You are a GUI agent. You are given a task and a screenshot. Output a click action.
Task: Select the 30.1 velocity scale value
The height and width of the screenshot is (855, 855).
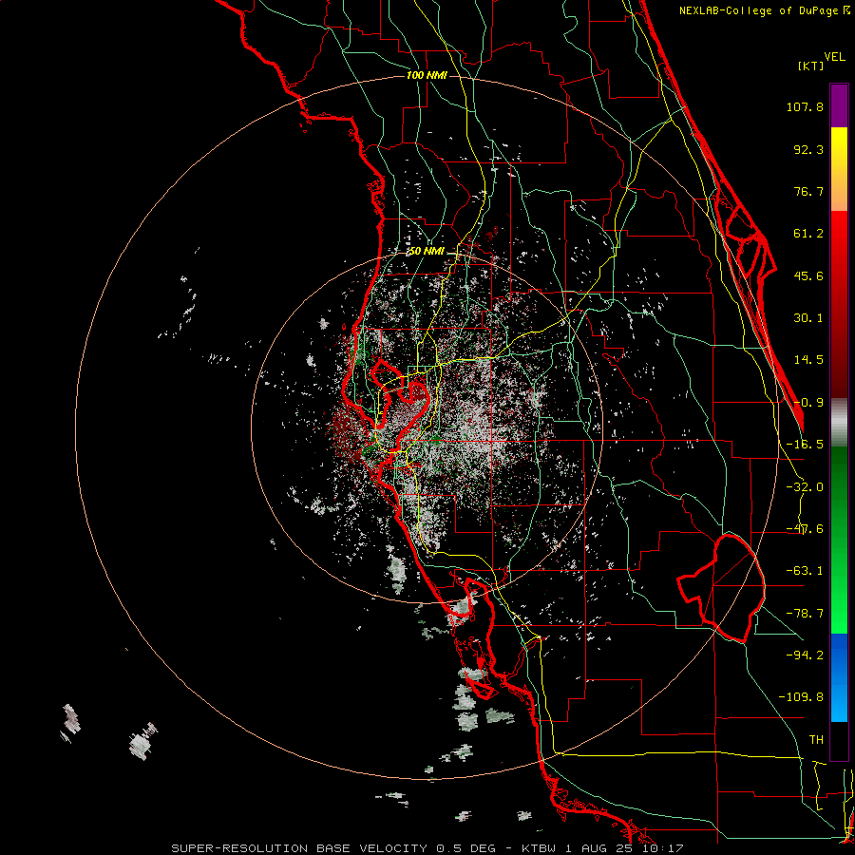[x=808, y=318]
